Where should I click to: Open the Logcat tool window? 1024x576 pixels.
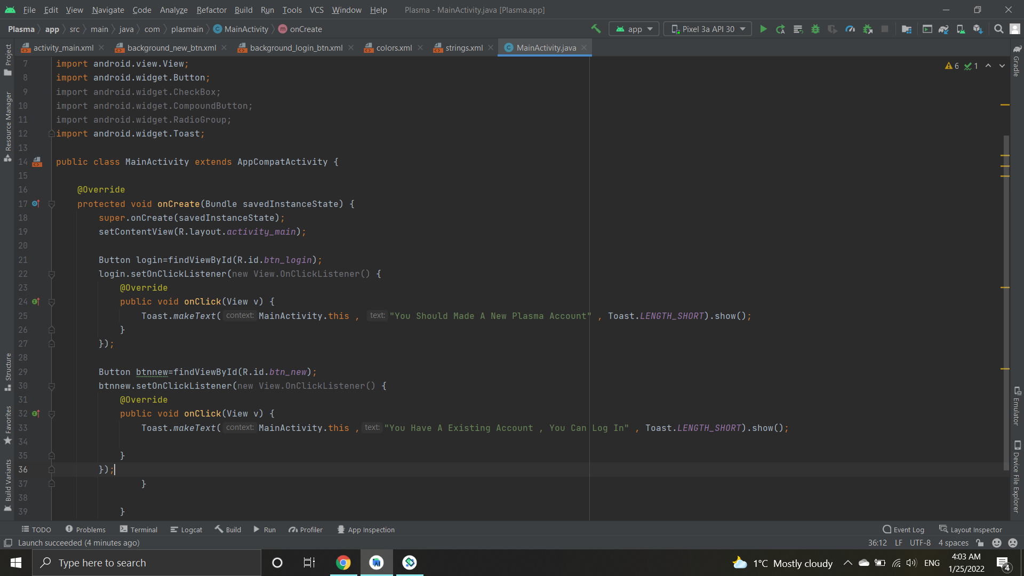[x=186, y=530]
